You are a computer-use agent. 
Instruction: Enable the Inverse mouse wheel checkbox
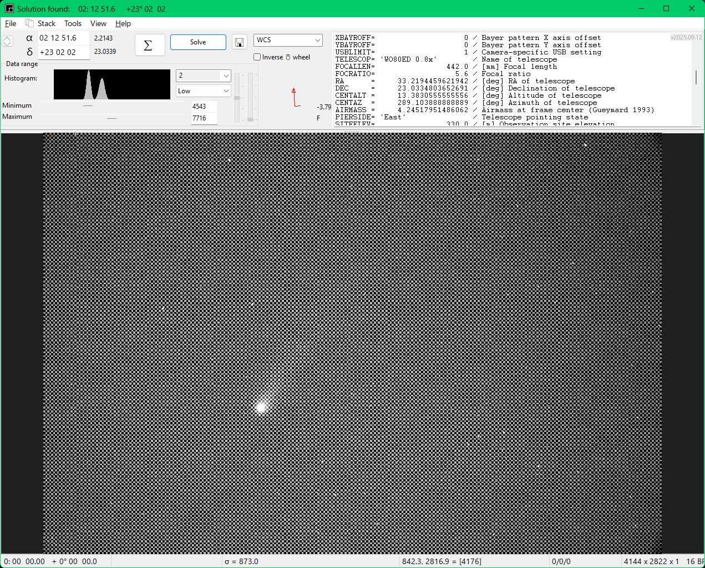[257, 57]
